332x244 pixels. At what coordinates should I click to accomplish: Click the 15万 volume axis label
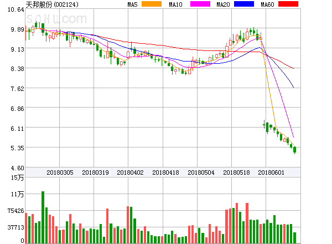17,177
